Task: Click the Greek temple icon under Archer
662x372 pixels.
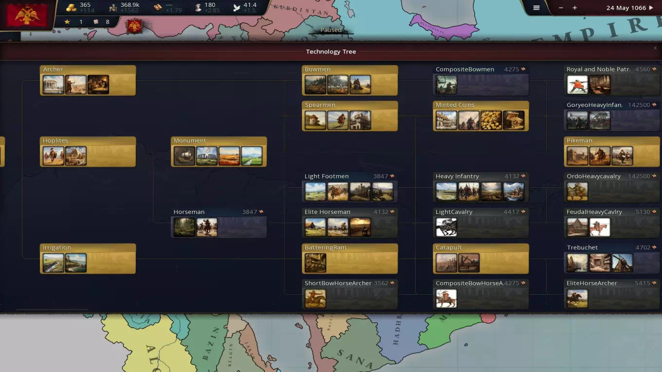Action: click(x=54, y=85)
